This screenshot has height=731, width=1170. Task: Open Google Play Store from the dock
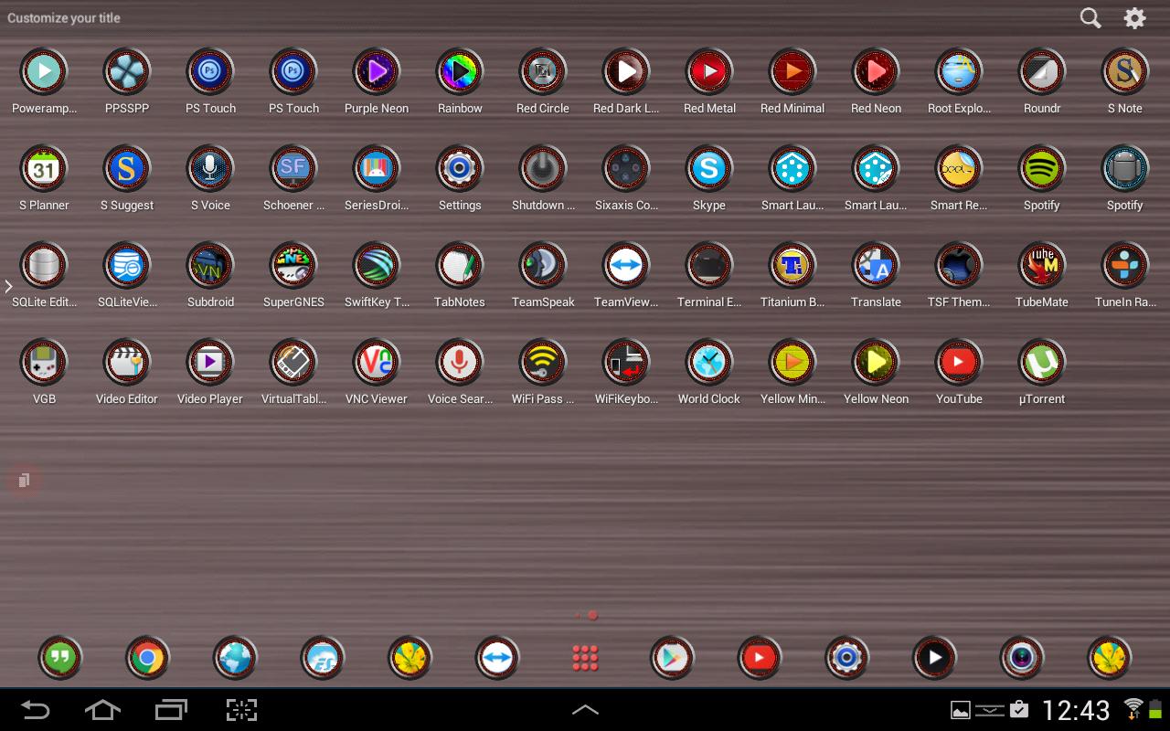point(672,657)
